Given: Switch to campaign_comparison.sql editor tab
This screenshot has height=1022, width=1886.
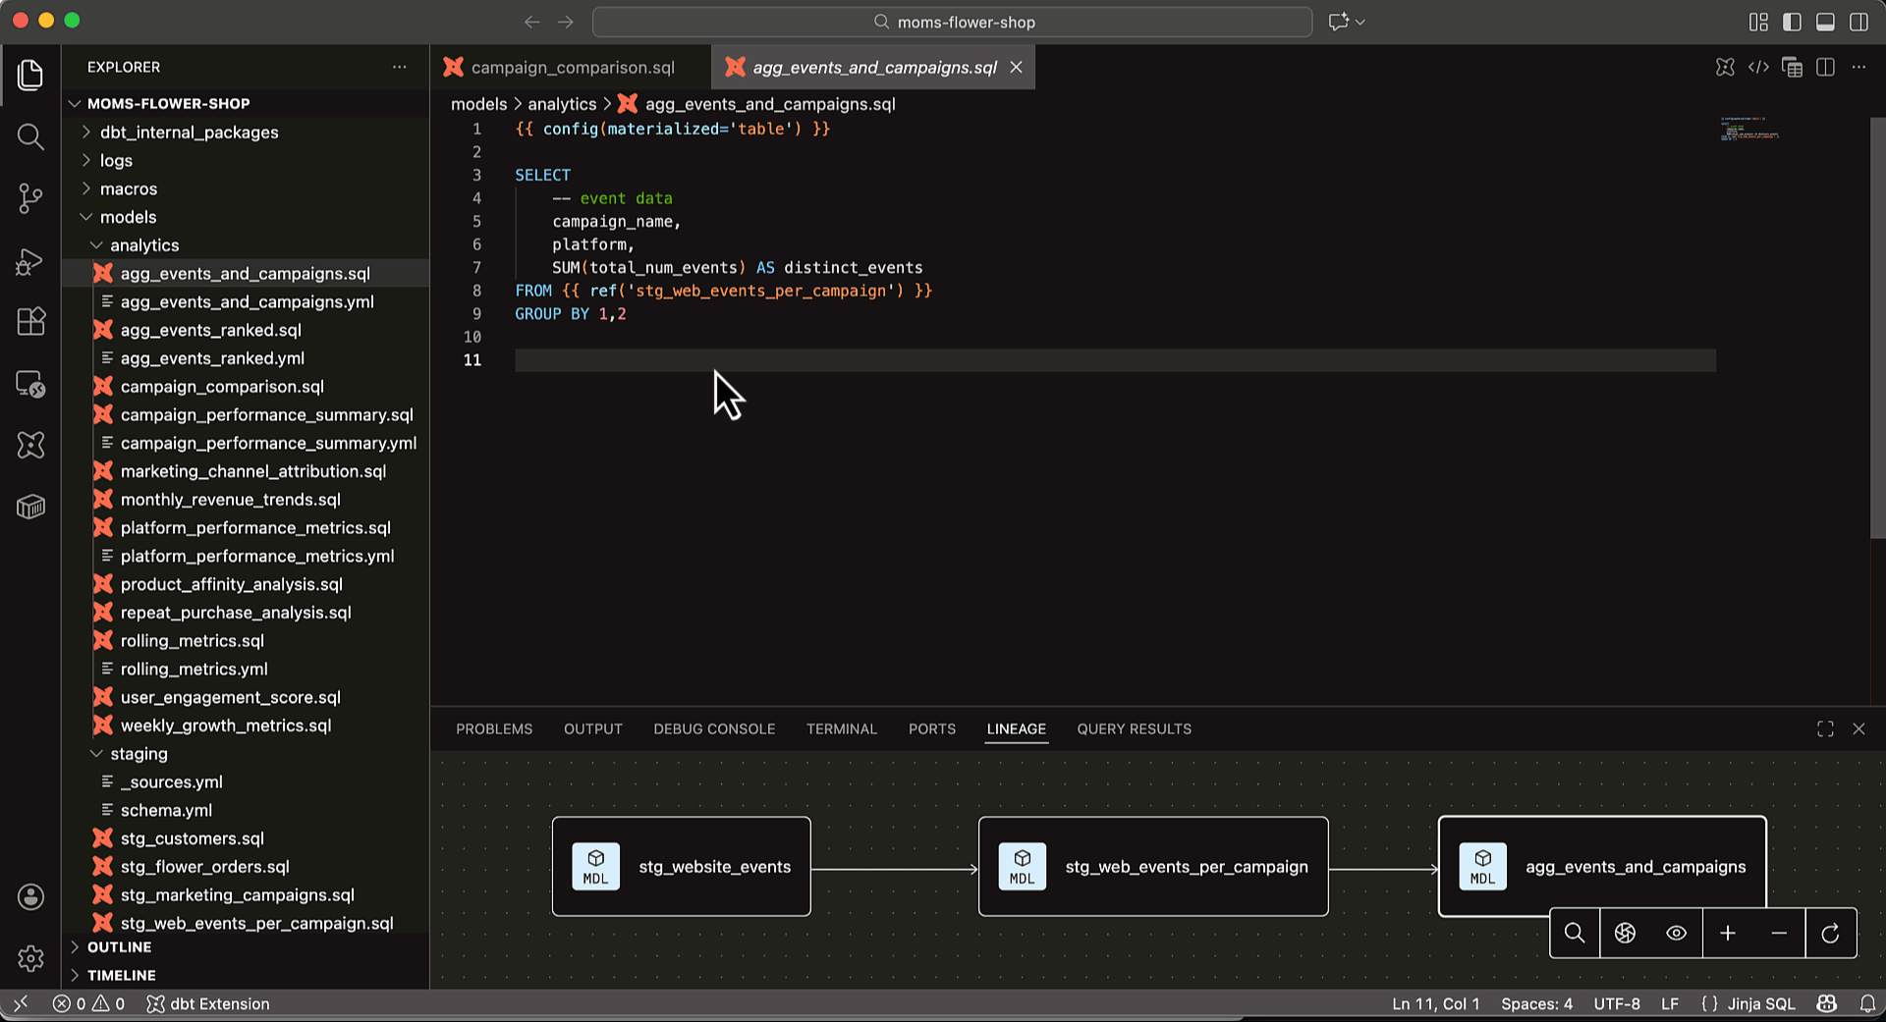Looking at the screenshot, I should [x=572, y=67].
